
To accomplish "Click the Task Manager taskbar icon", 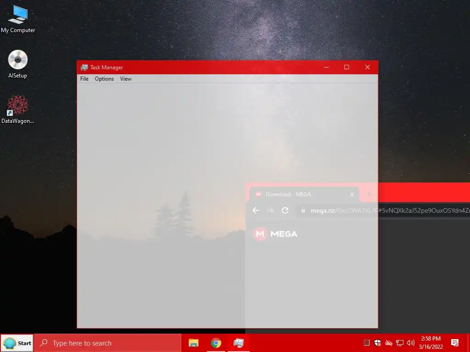I will pos(239,343).
